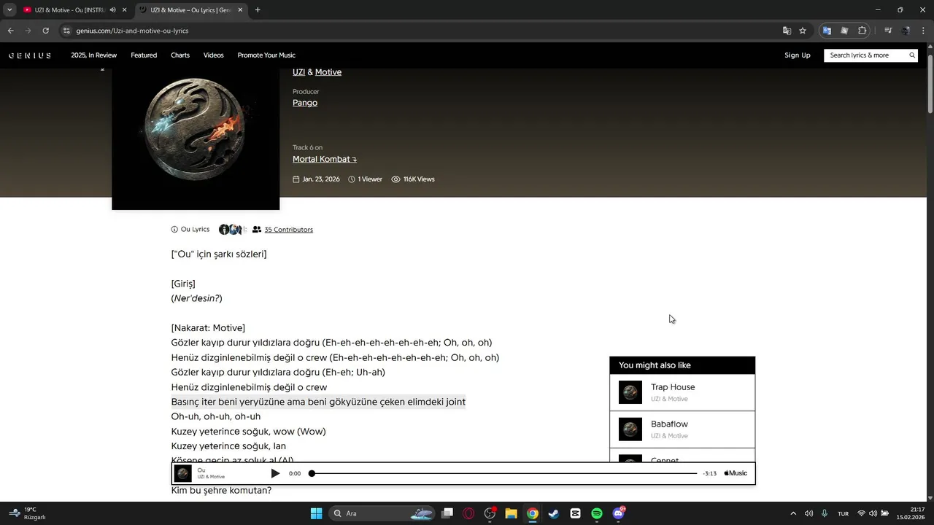Click the Google Translate icon in address bar

point(787,31)
